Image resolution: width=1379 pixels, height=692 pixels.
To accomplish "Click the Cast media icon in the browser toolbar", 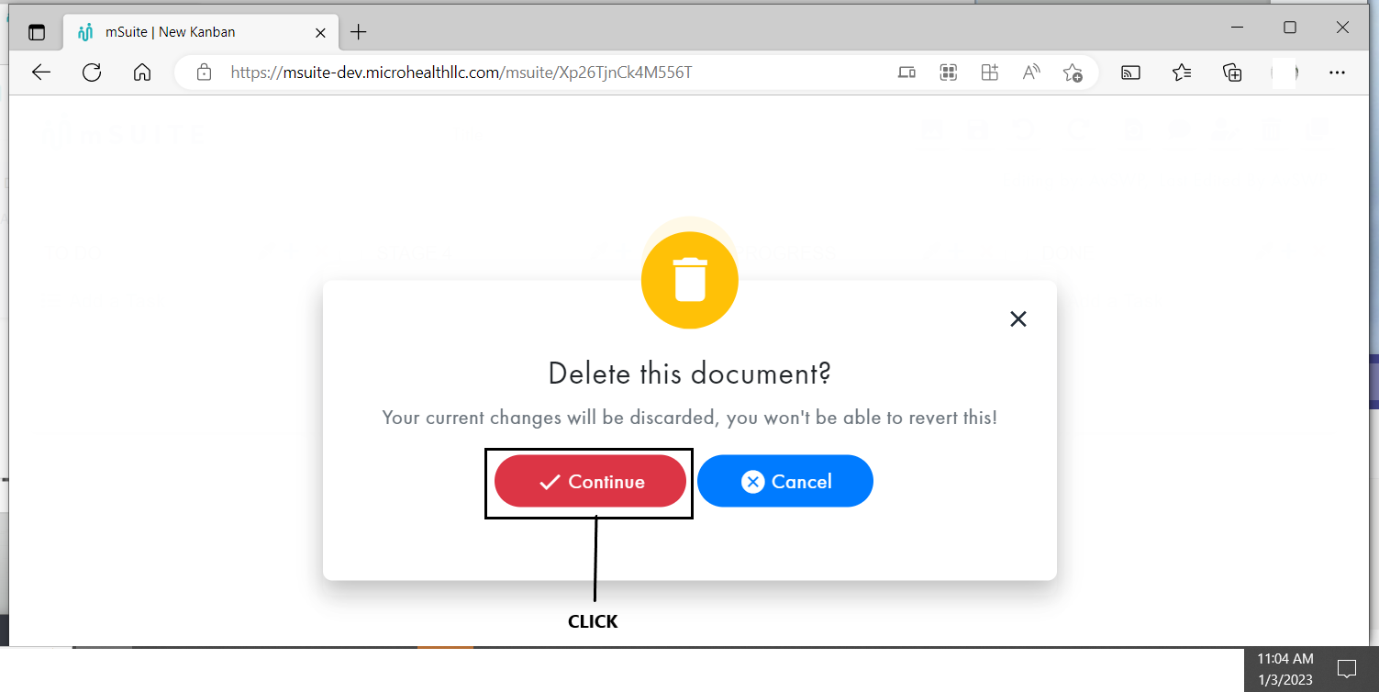I will point(1129,72).
